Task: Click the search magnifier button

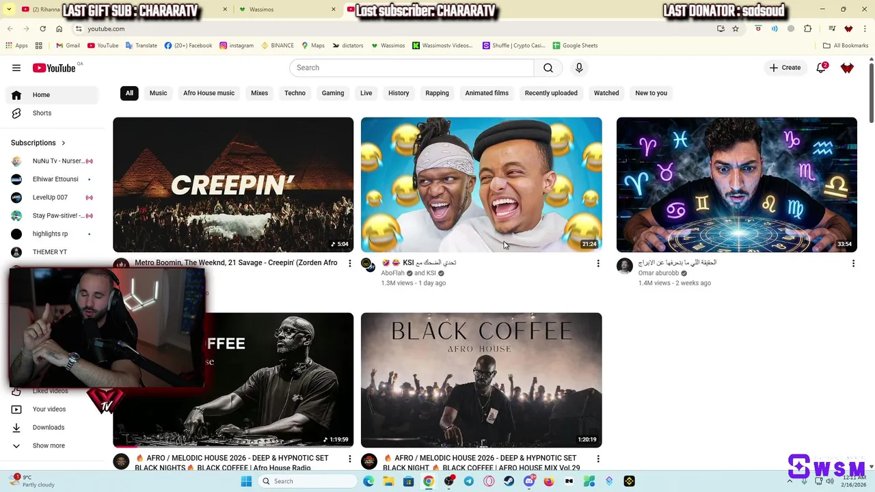Action: coord(548,68)
